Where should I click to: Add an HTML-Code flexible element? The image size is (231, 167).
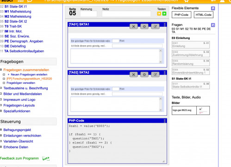tap(204, 15)
